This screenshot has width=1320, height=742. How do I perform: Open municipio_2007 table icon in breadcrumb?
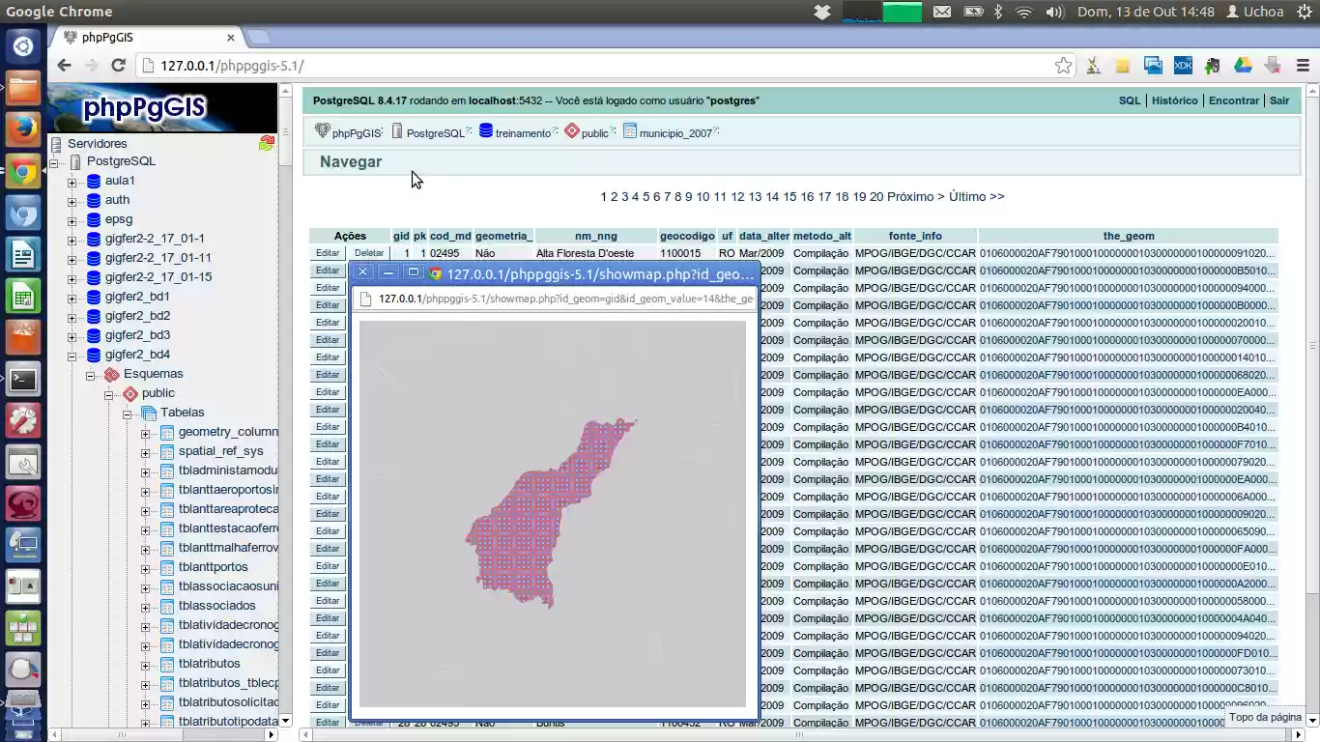629,131
